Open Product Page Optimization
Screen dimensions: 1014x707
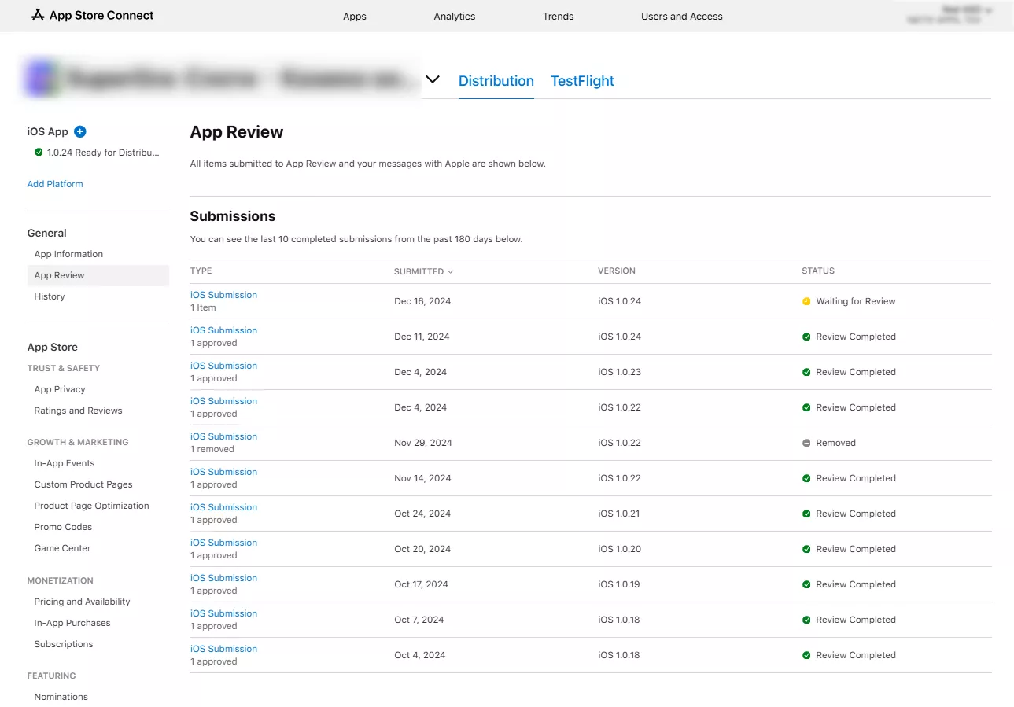(x=91, y=506)
